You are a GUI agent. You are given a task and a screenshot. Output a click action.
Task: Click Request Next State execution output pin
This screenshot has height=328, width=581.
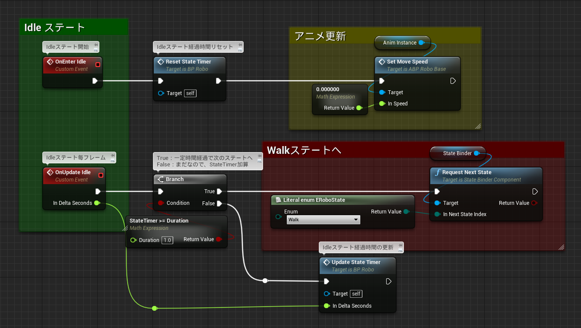click(x=535, y=191)
